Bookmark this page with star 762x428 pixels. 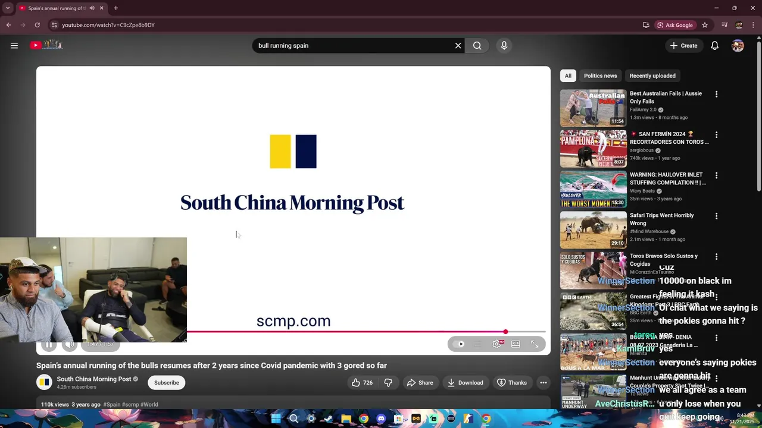[705, 25]
